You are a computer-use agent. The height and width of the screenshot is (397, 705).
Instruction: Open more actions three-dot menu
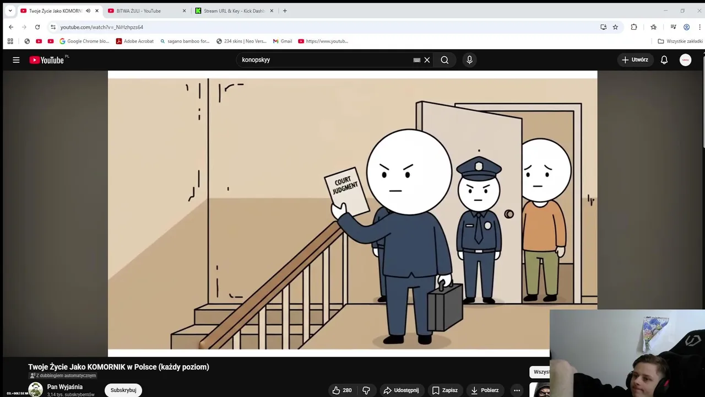[x=517, y=390]
